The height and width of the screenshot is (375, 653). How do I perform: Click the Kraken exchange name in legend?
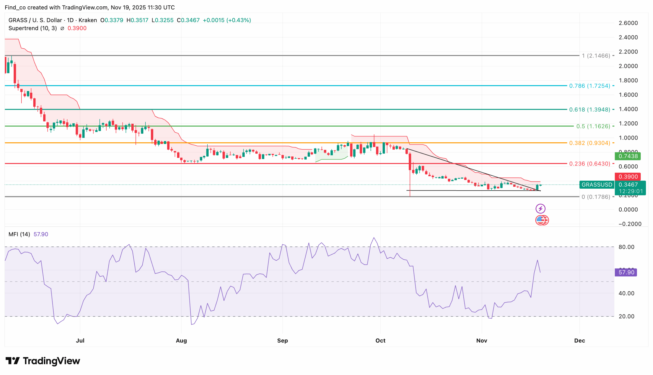(x=88, y=20)
